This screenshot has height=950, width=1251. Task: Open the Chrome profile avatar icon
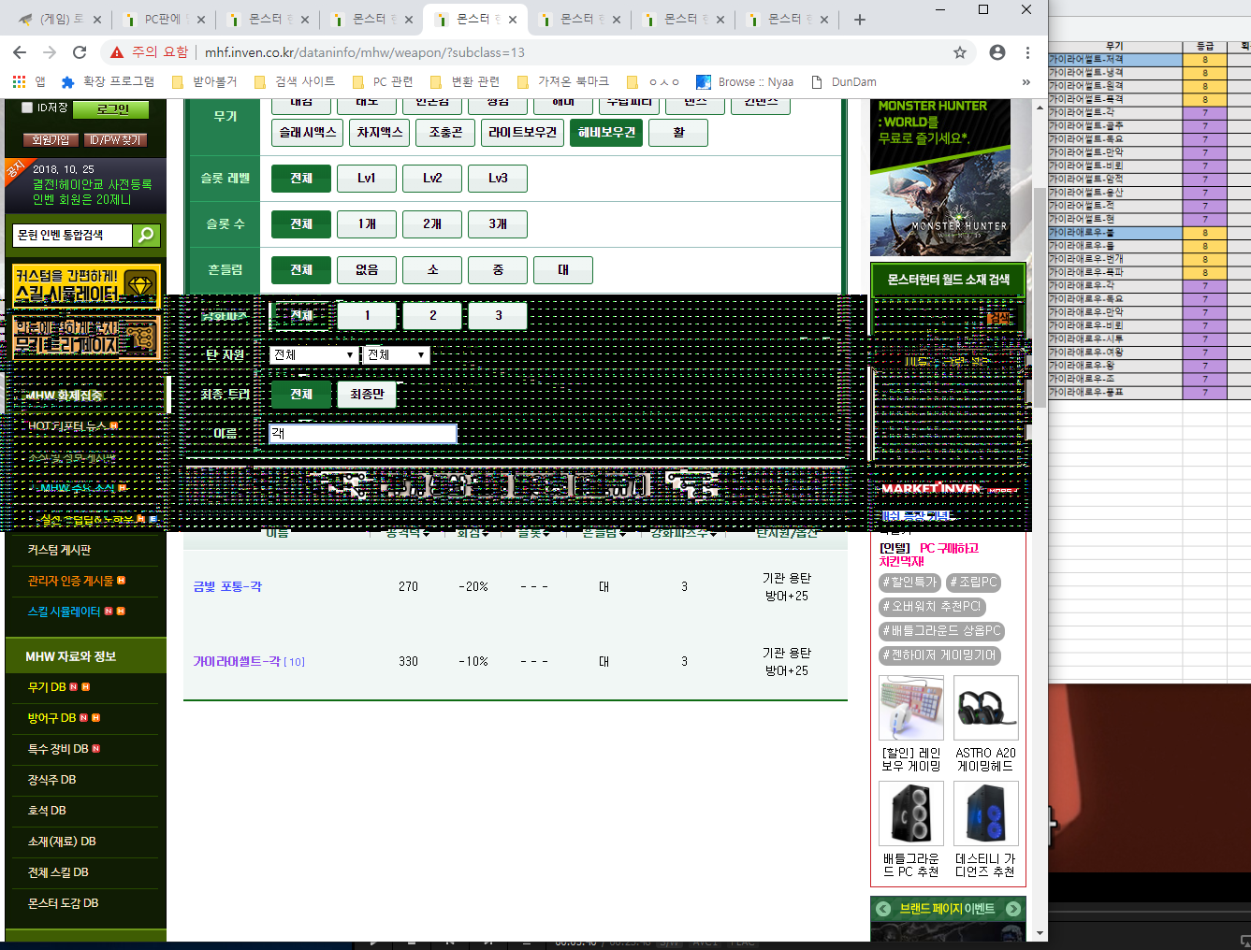pyautogui.click(x=997, y=52)
